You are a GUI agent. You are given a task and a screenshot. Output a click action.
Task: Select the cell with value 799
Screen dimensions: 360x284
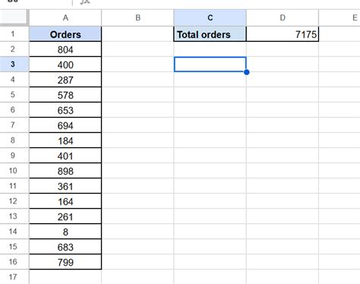[65, 262]
